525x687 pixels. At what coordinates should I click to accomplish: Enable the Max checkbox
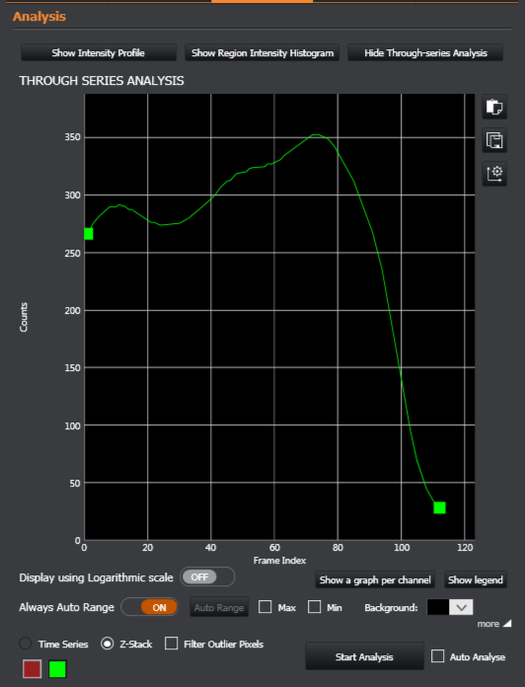[x=264, y=607]
